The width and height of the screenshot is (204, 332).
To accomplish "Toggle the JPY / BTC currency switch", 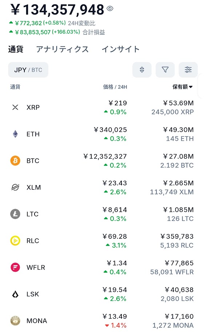I will pos(28,70).
